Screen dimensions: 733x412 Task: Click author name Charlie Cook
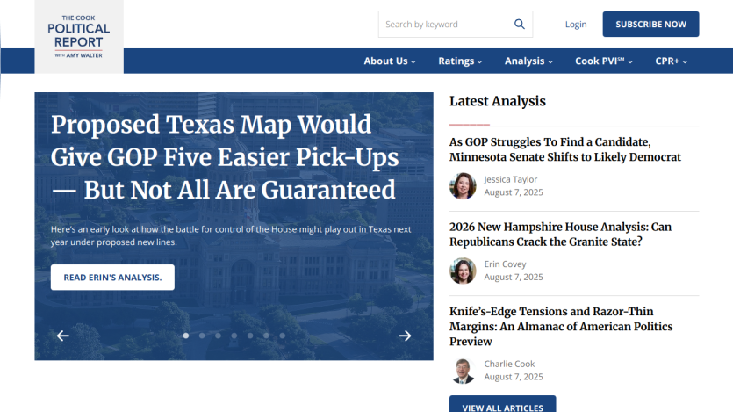tap(509, 364)
